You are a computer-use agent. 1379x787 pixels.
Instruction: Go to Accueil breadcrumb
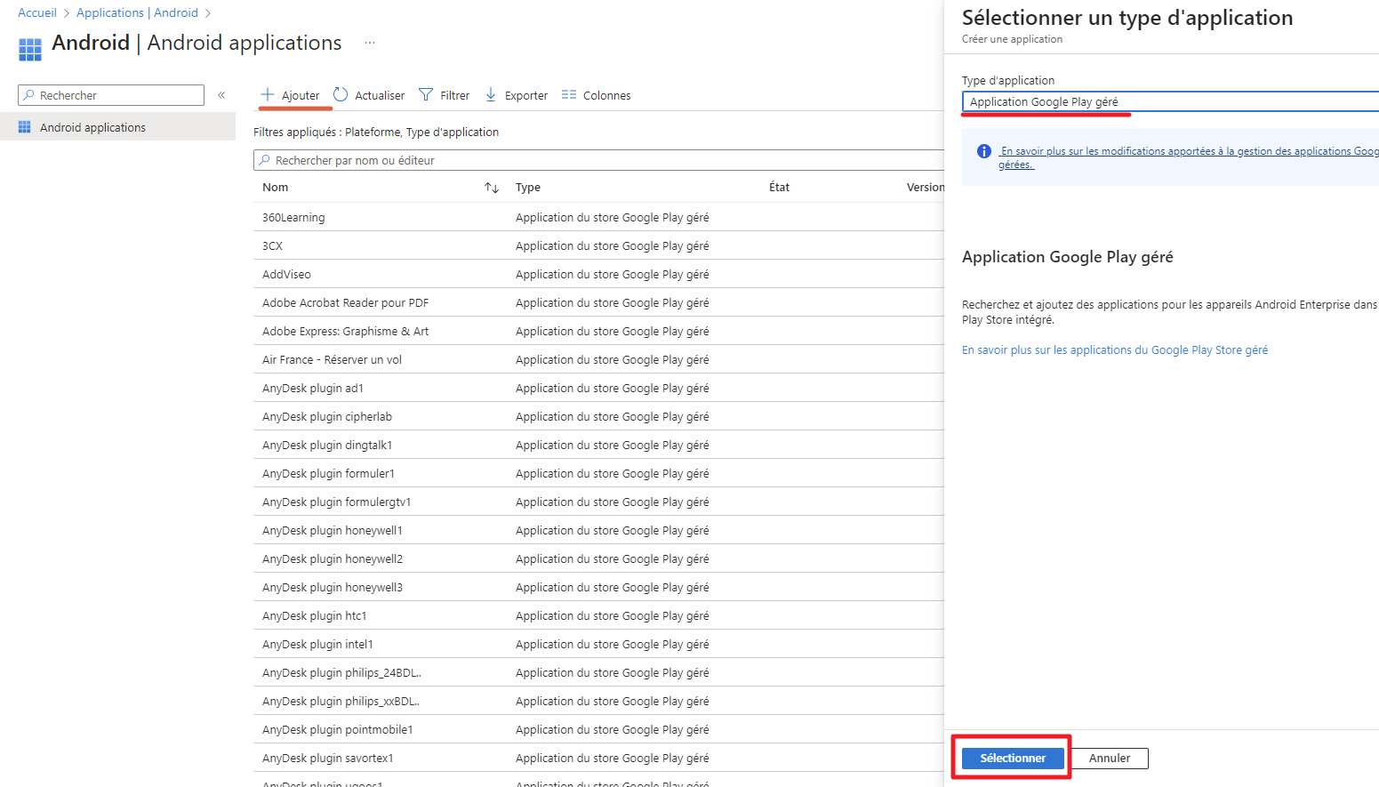point(37,12)
